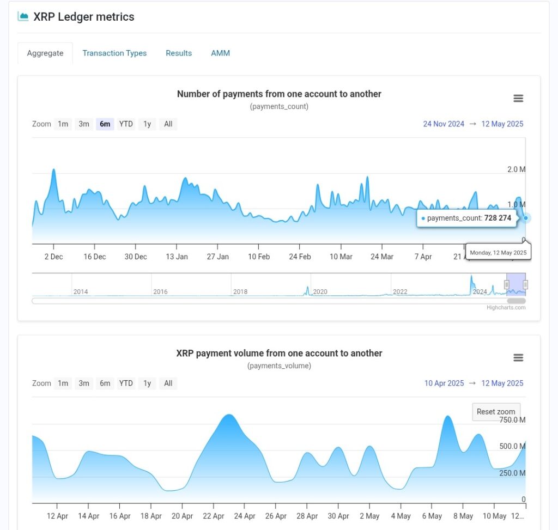The height and width of the screenshot is (530, 558).
Task: Select All zoom on payments volume chart
Action: pos(168,383)
